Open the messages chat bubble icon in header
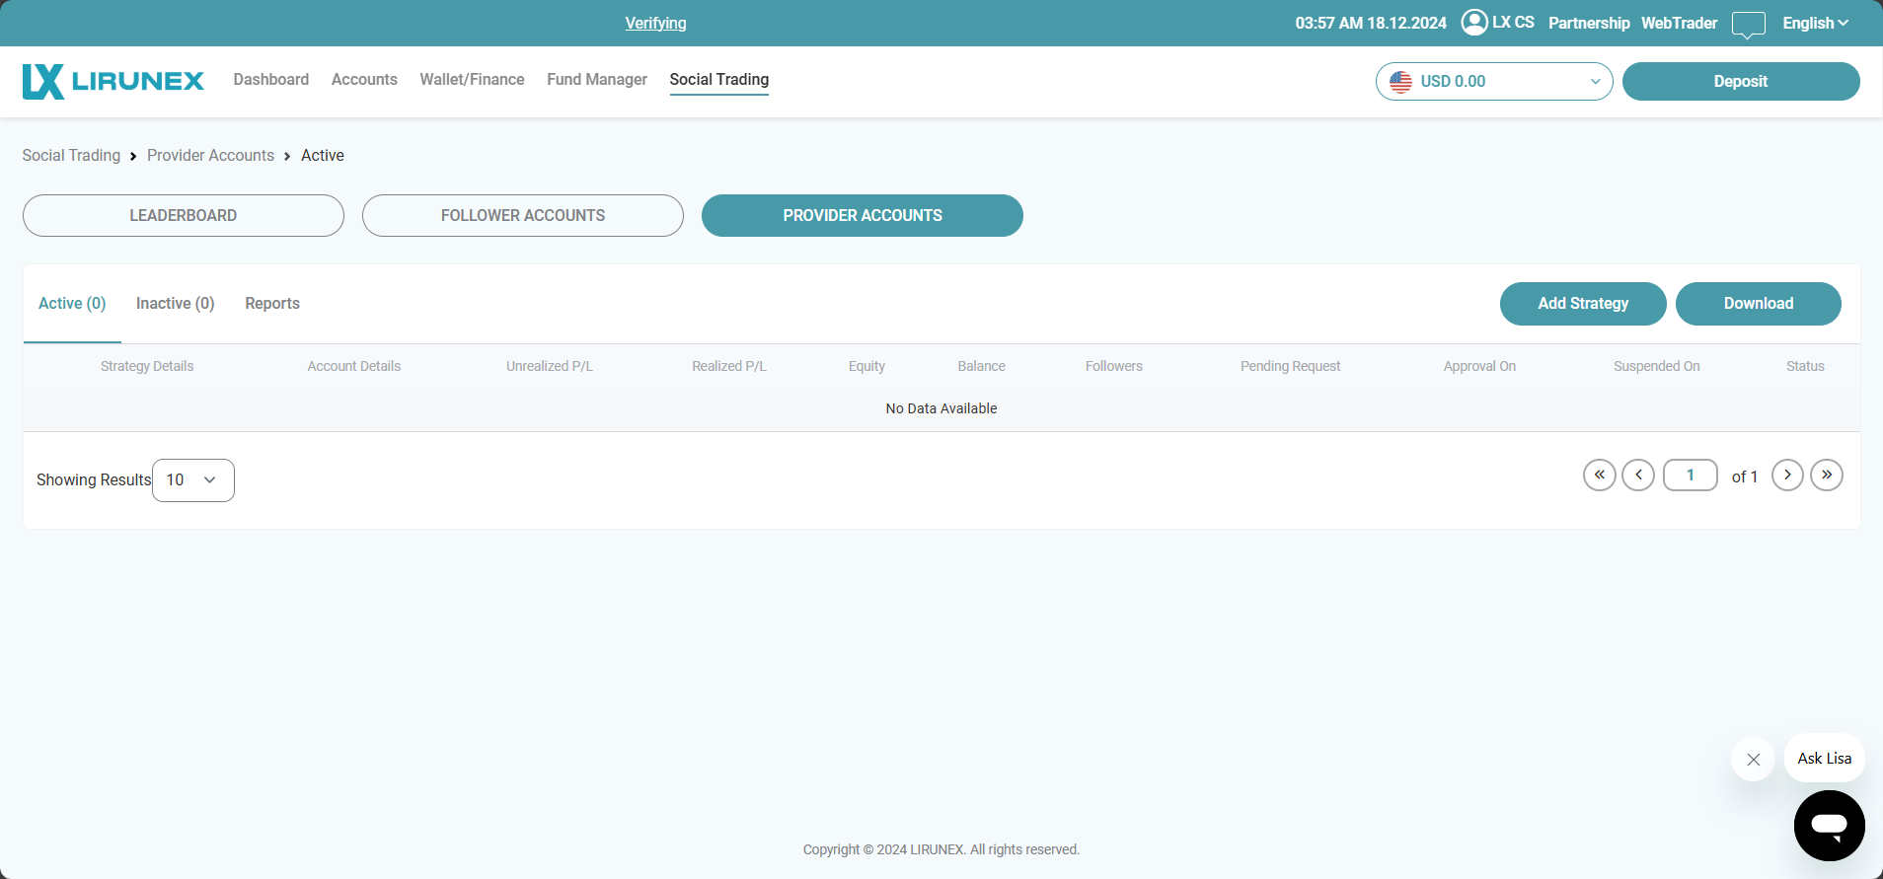Screen dimensions: 1883x879 (x=1748, y=24)
